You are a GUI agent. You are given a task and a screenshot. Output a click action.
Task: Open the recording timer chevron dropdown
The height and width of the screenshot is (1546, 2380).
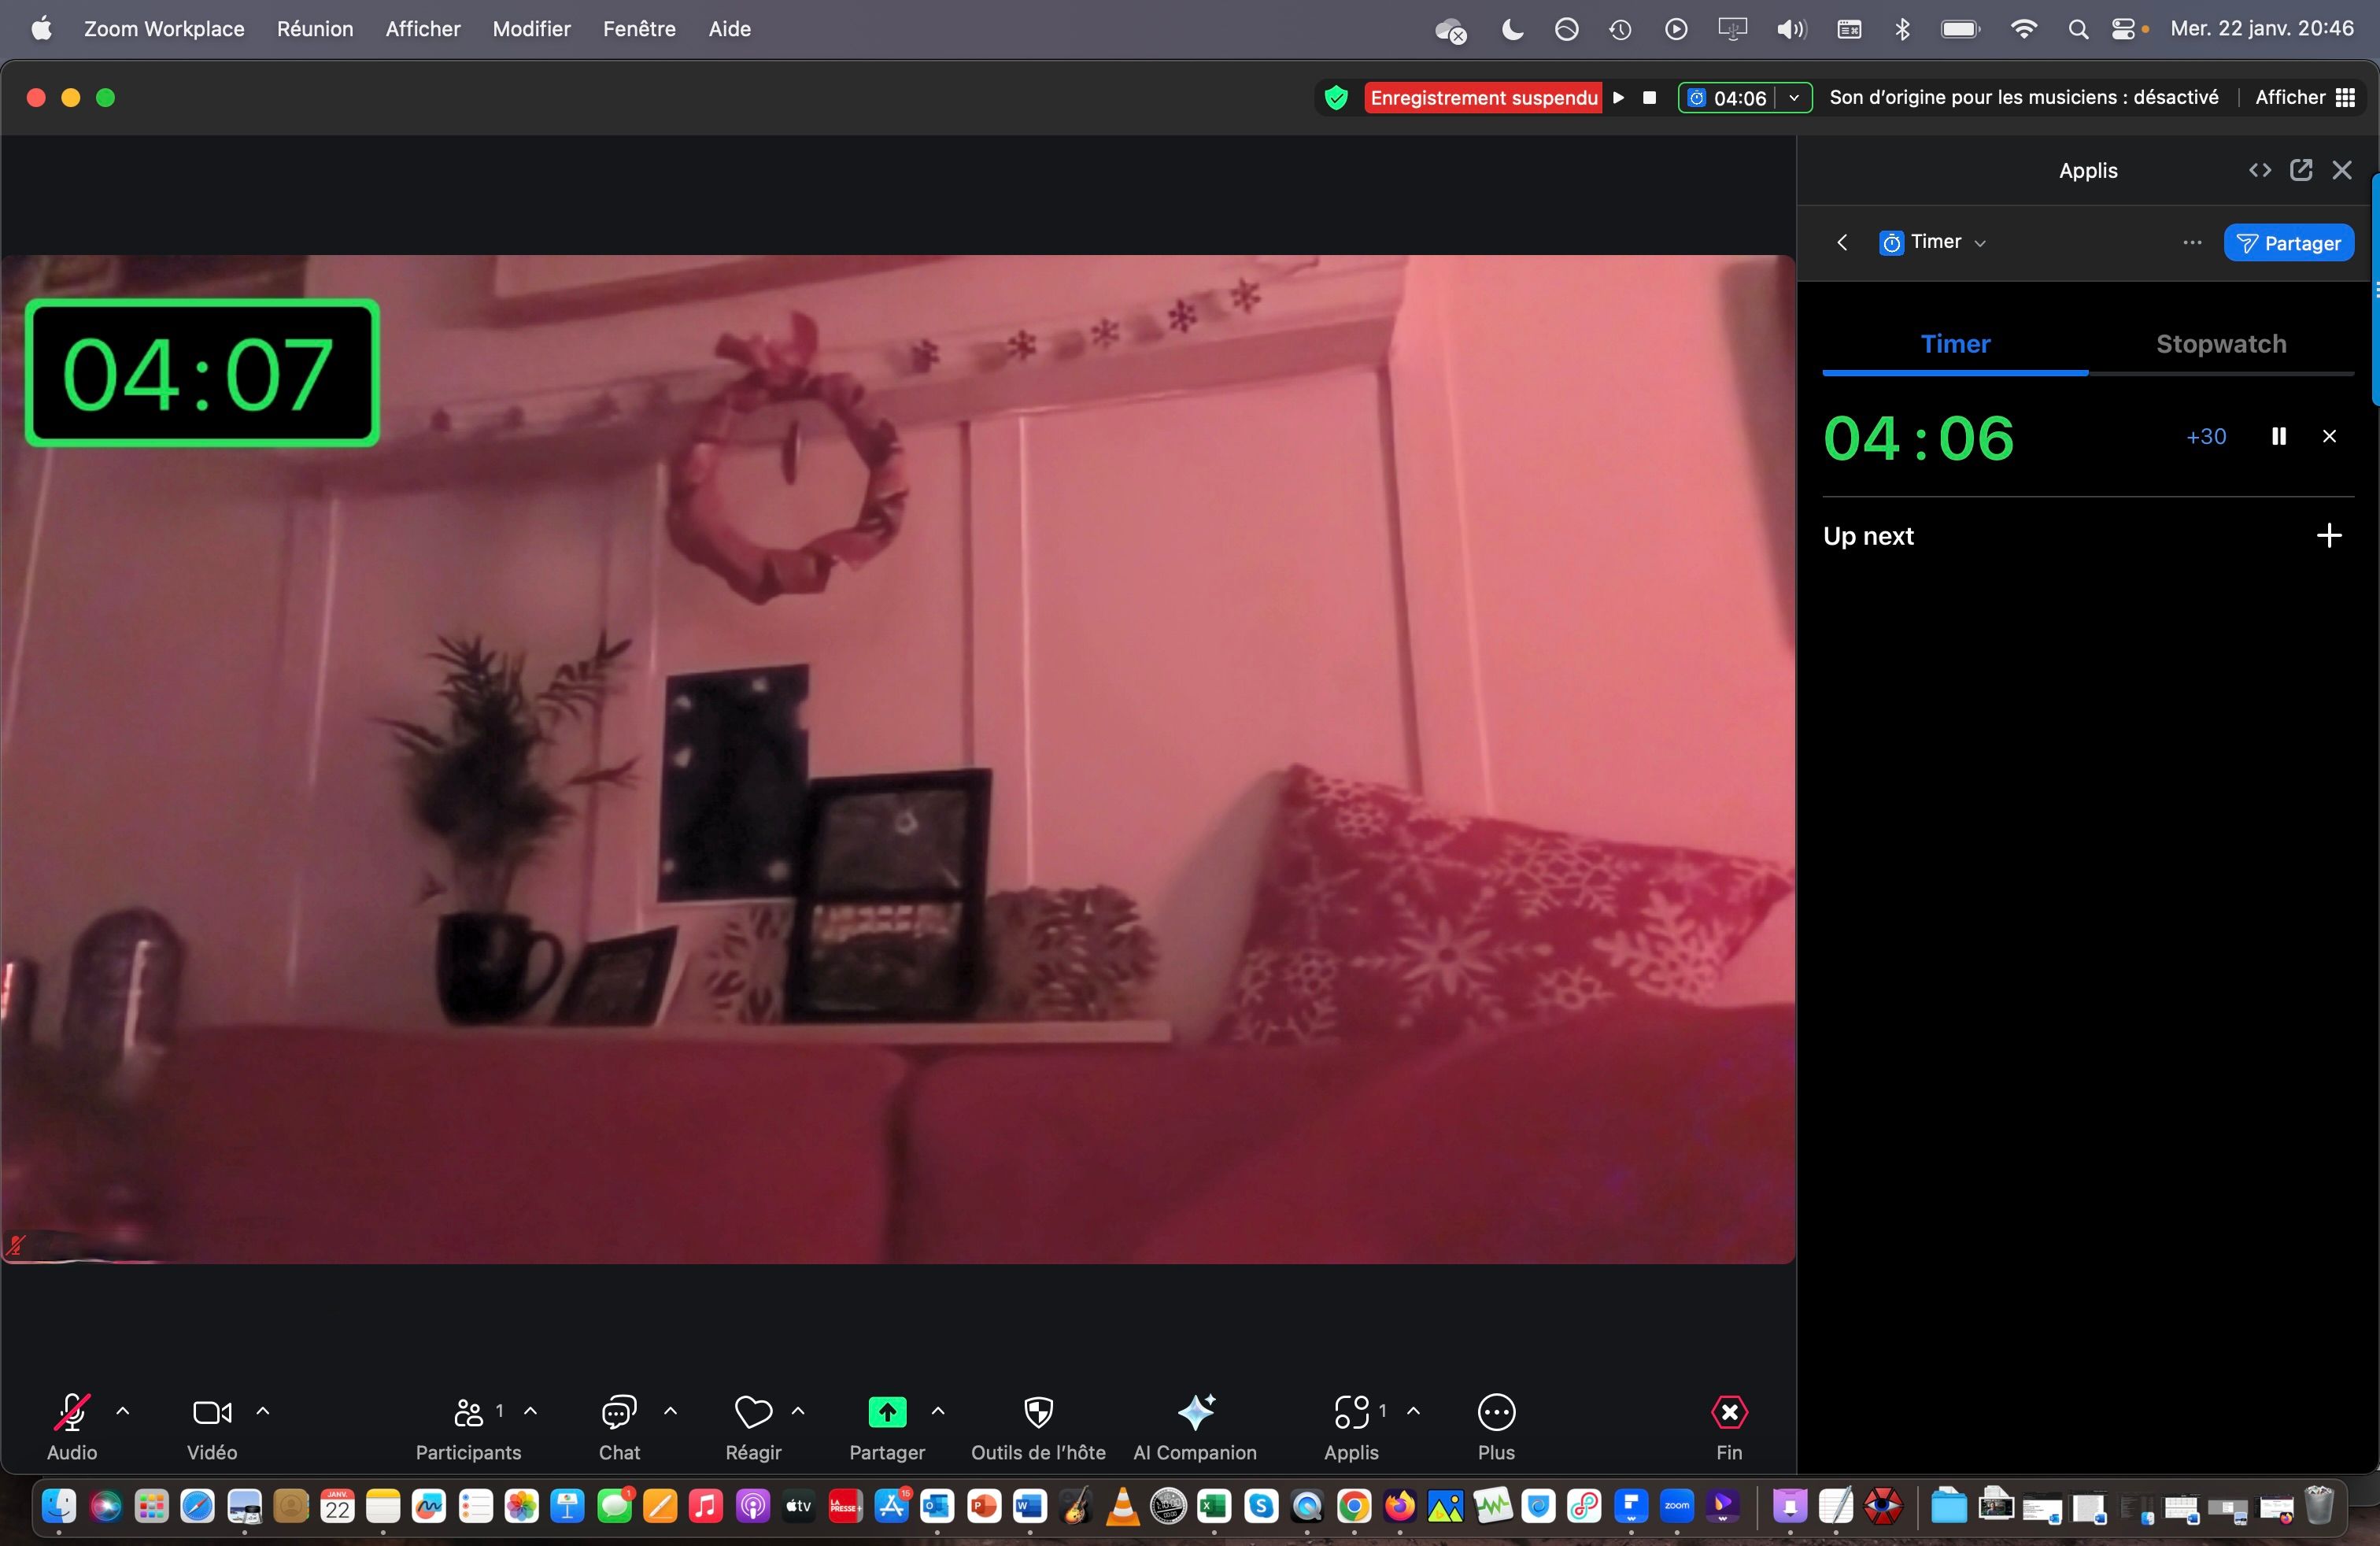(1794, 97)
